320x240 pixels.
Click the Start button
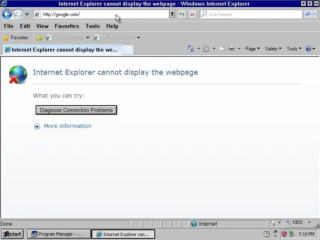click(12, 234)
